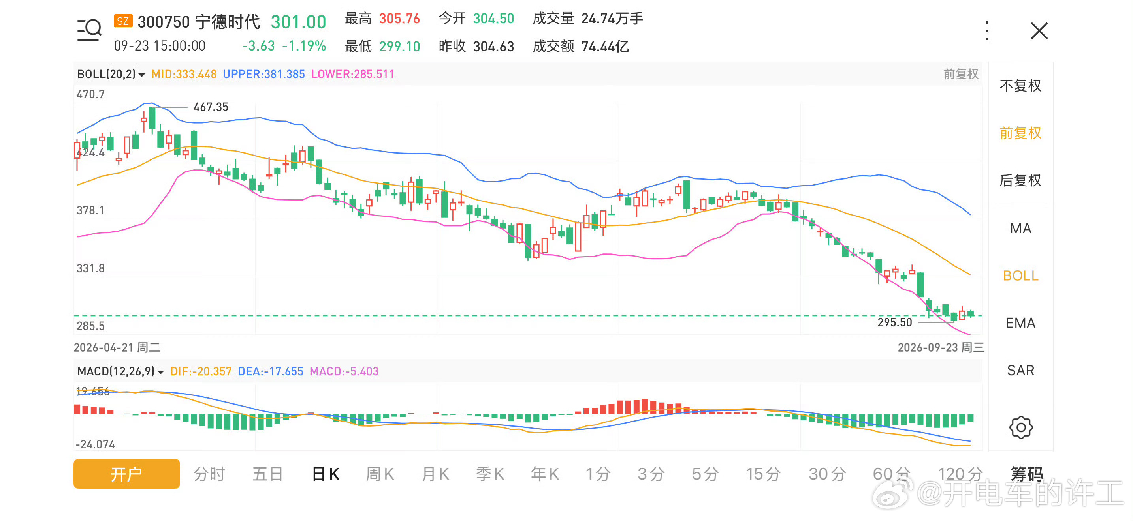Open the three-dot more options menu

click(x=987, y=31)
